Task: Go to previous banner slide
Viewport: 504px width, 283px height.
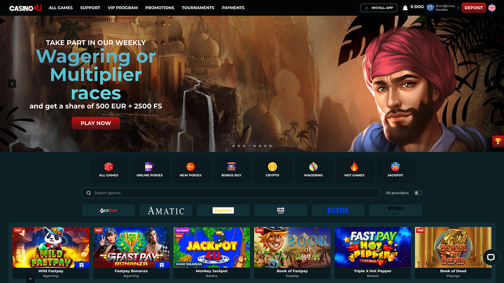Action: point(12,84)
